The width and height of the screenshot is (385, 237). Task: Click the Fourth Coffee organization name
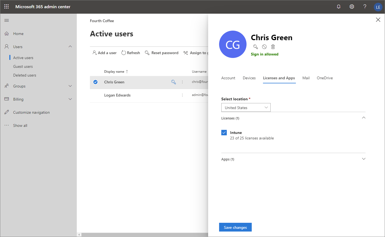[102, 21]
